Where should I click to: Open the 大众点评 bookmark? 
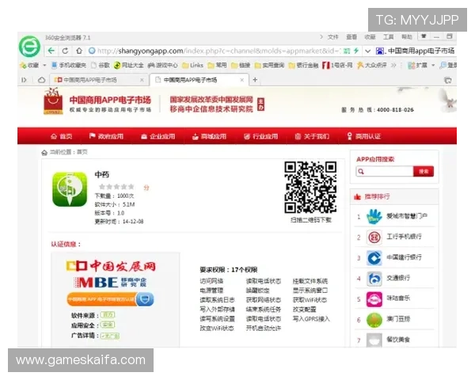[372, 65]
